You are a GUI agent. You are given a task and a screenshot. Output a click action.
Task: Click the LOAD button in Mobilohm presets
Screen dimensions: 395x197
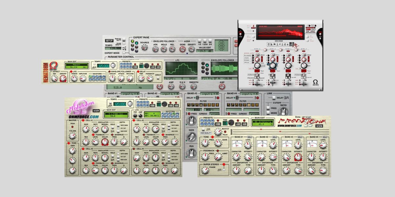(x=170, y=106)
